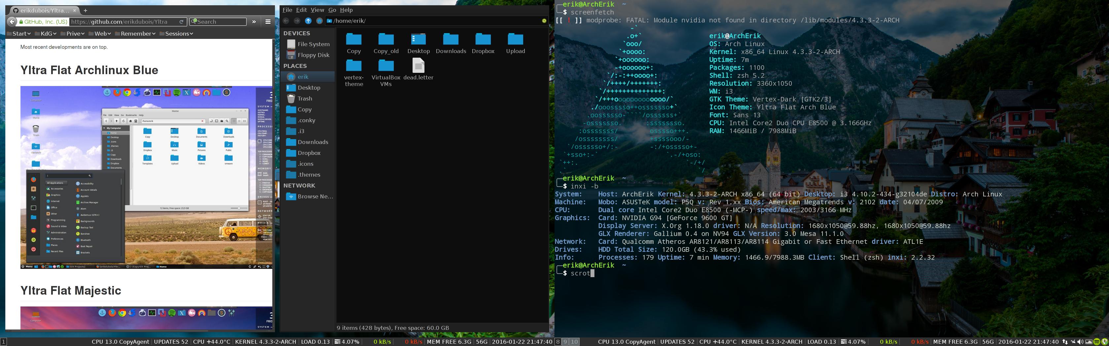The image size is (1109, 346).
Task: Select .icons in Places sidebar
Action: pyautogui.click(x=308, y=164)
